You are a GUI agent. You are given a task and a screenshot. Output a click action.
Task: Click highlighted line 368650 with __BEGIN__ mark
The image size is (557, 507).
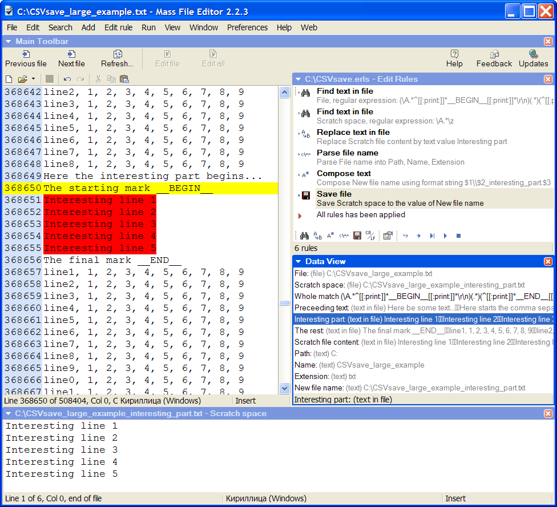click(140, 188)
